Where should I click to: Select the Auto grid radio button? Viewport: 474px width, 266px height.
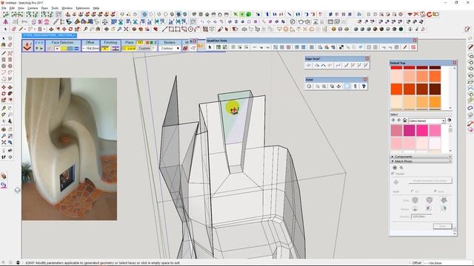click(x=435, y=191)
